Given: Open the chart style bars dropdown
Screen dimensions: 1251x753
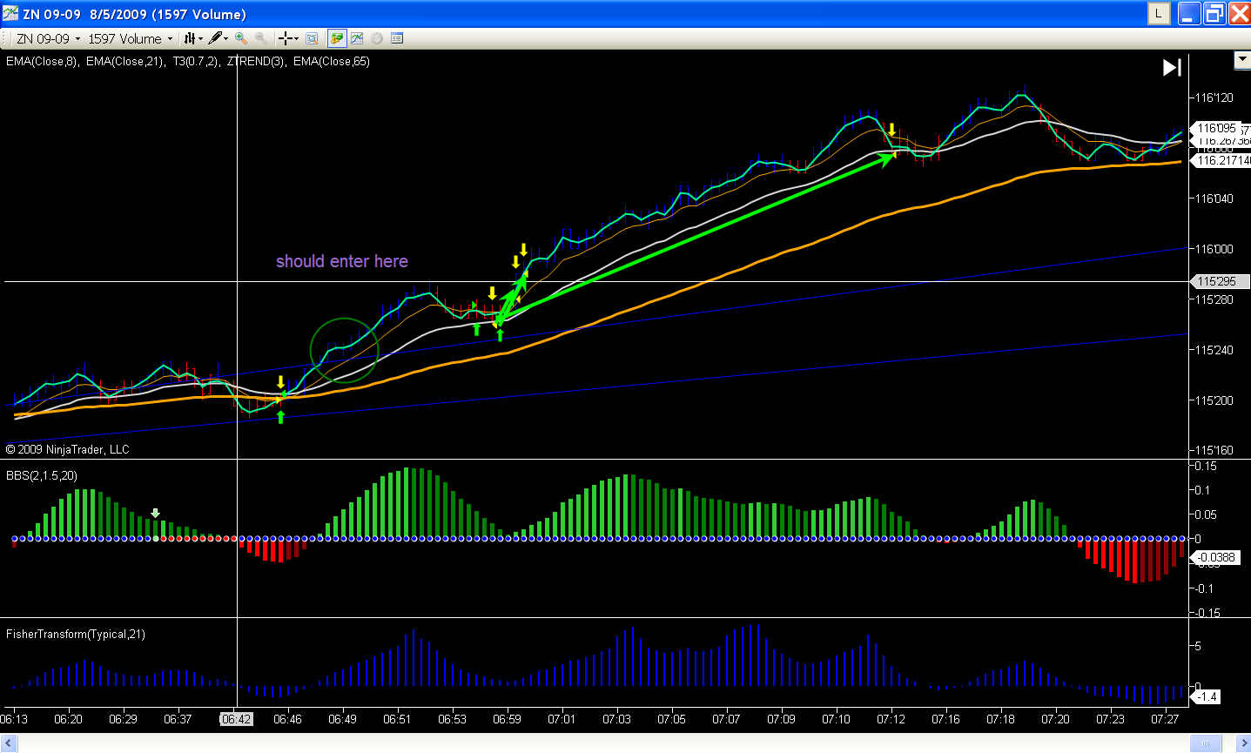Looking at the screenshot, I should [x=192, y=38].
